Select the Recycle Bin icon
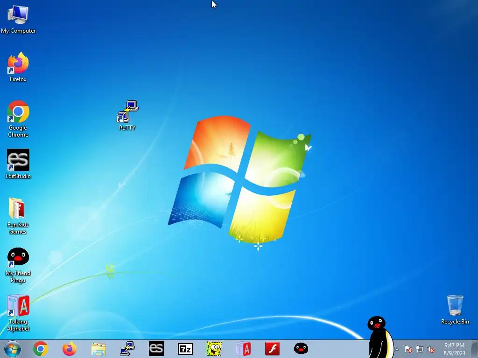 [455, 310]
